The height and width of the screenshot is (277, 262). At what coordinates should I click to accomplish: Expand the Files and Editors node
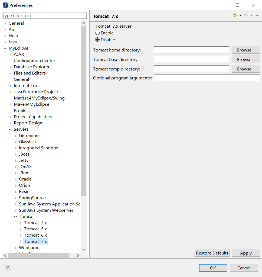10,73
